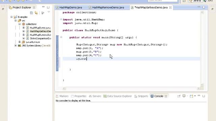
Task: Expand the second package under src
Action: (x=20, y=42)
